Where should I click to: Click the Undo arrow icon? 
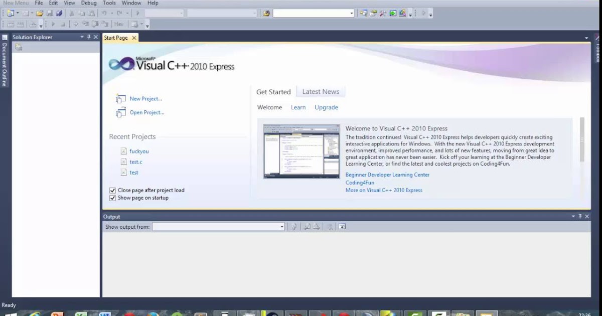pyautogui.click(x=104, y=13)
